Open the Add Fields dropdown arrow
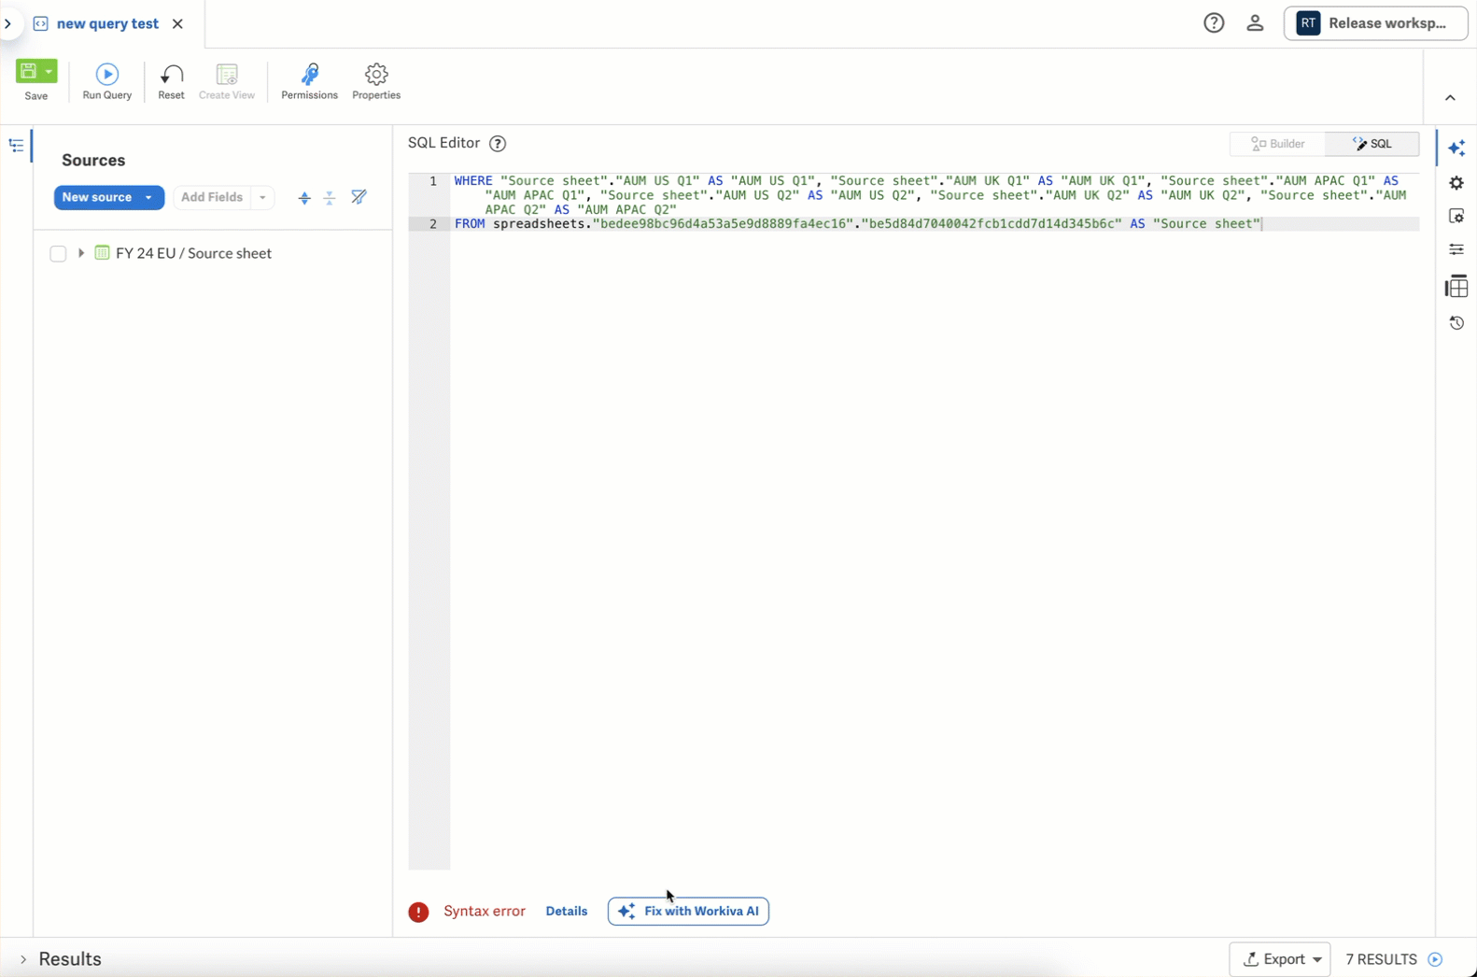 click(262, 197)
